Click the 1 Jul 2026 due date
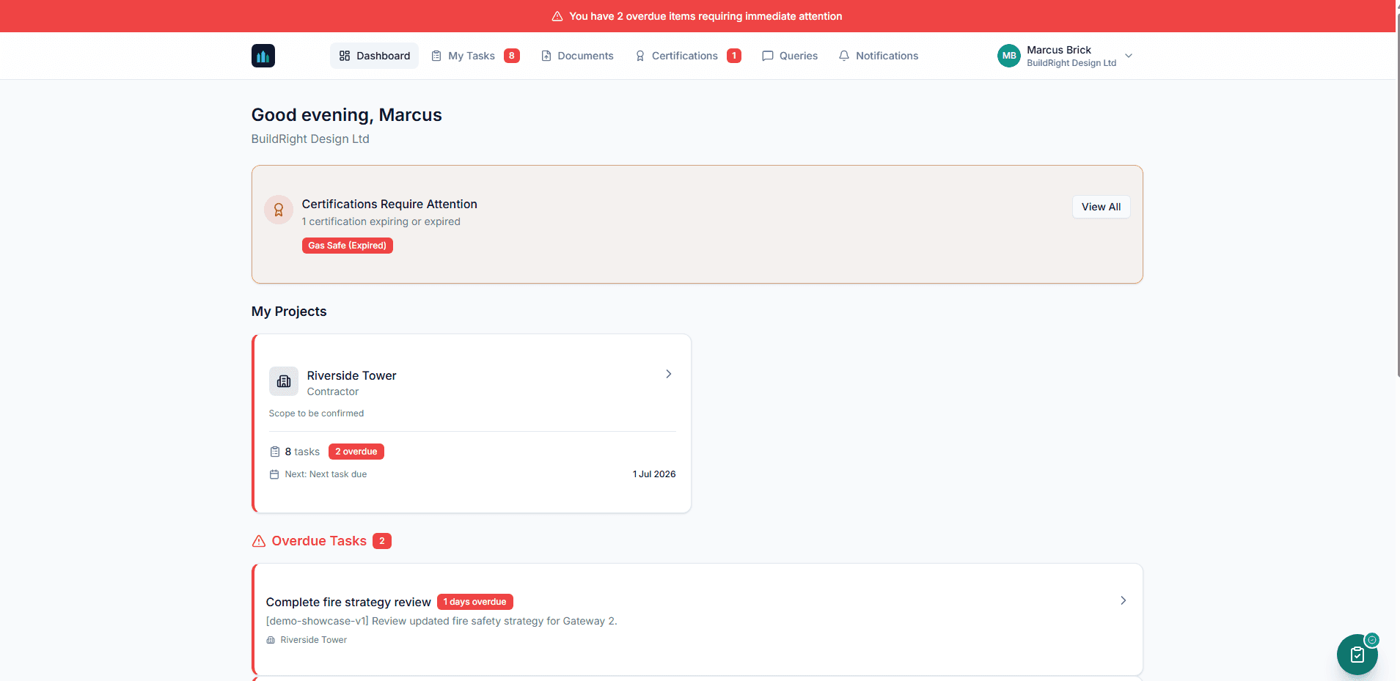The height and width of the screenshot is (681, 1400). click(x=654, y=474)
